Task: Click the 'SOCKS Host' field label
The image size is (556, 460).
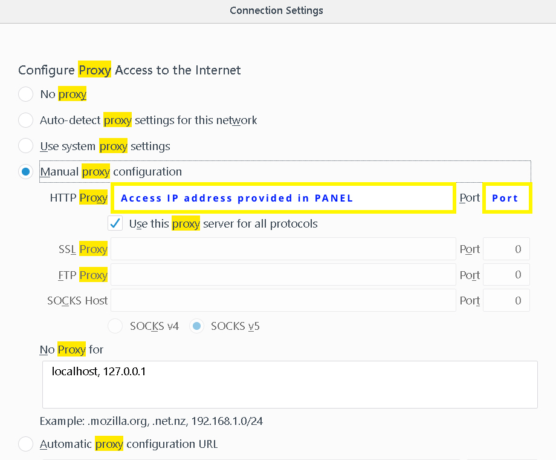Action: point(77,301)
